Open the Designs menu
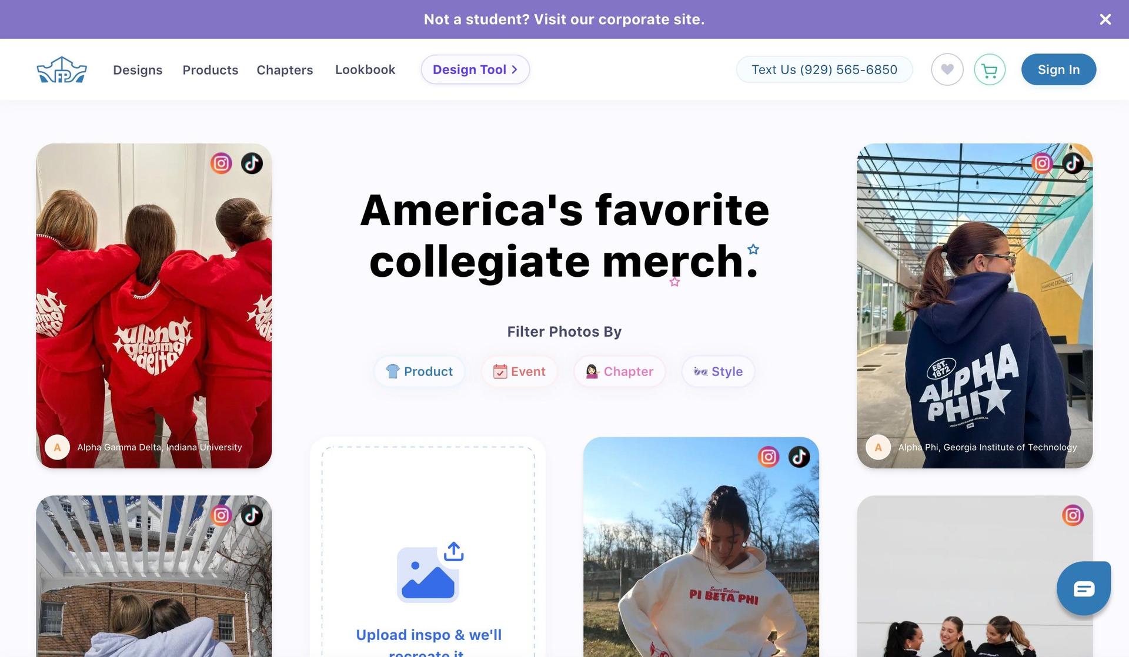The width and height of the screenshot is (1129, 657). [x=138, y=70]
